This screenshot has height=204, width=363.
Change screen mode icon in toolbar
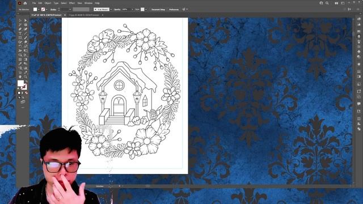pos(23,102)
